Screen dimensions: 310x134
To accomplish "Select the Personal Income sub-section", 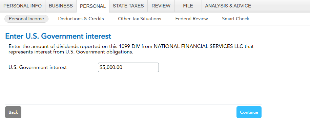I will 26,19.
